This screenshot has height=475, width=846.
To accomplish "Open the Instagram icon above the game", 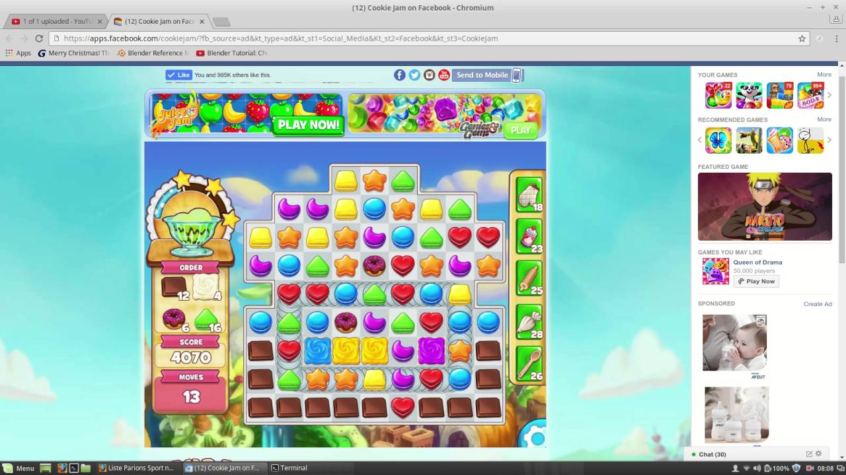I will coord(430,75).
